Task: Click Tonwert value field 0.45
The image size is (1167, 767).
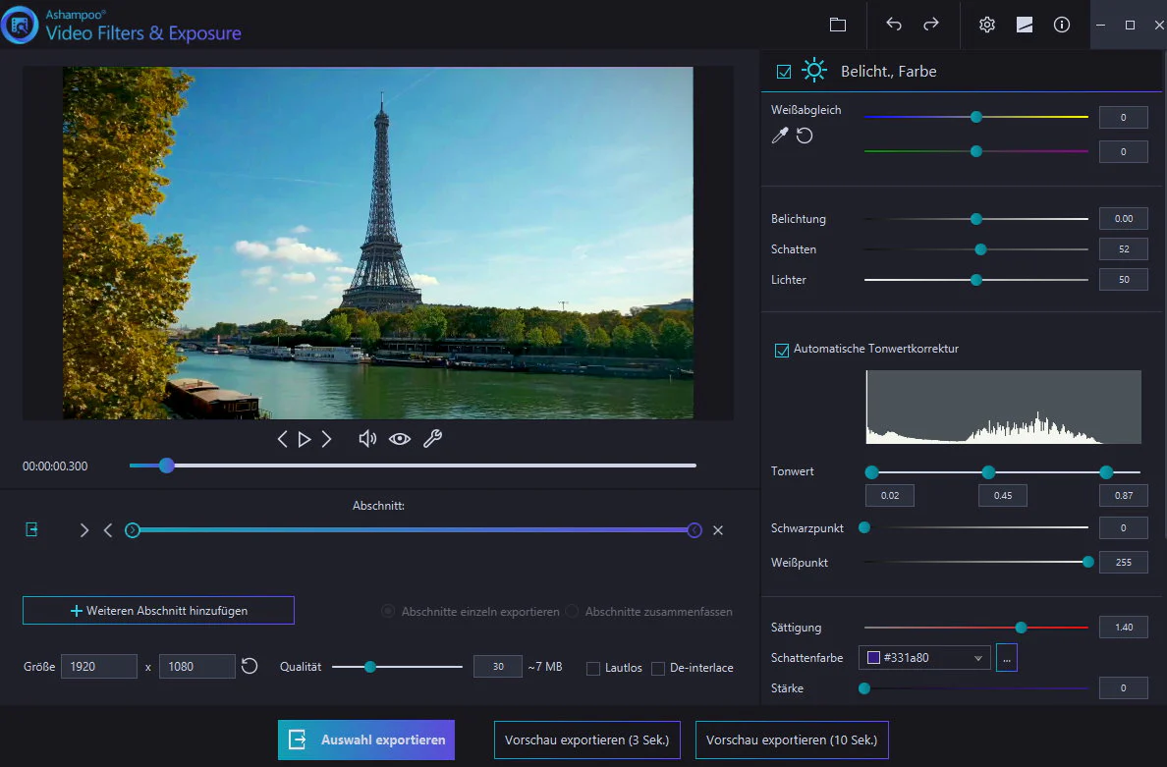Action: pos(1003,496)
